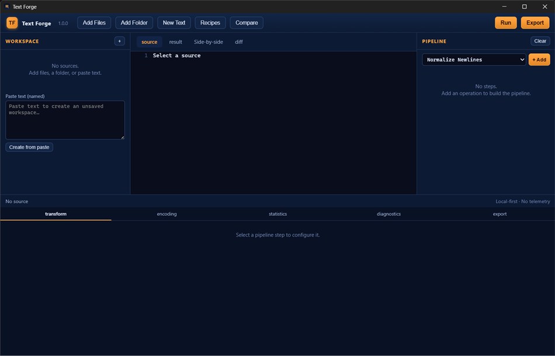Select the export bottom tab
Viewport: 555px width, 356px height.
point(500,214)
